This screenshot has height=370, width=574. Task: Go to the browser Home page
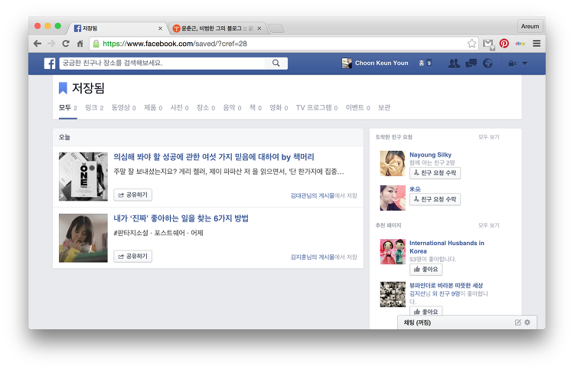point(80,44)
